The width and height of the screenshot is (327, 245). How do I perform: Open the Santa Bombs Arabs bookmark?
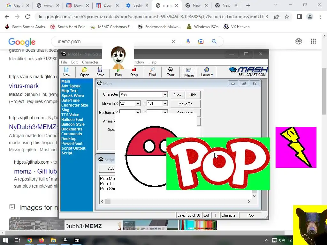[25, 27]
